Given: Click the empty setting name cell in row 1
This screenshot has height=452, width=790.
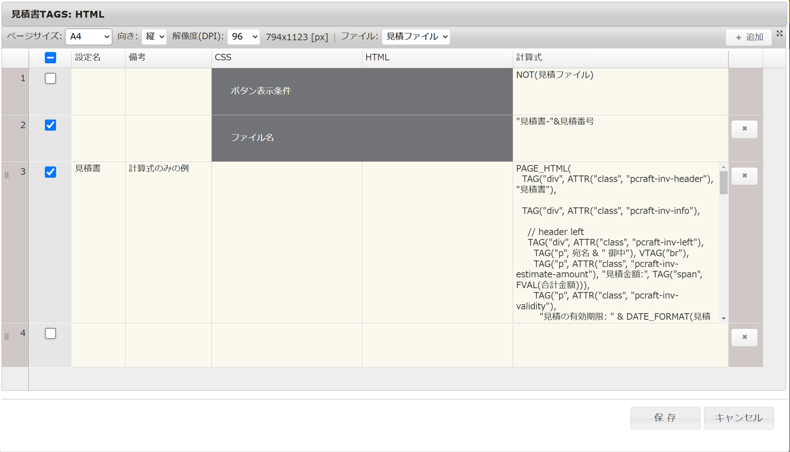Looking at the screenshot, I should click(x=99, y=91).
